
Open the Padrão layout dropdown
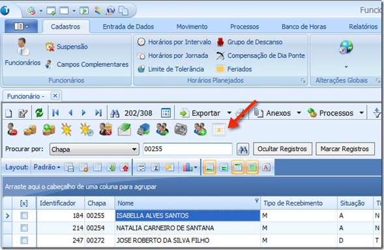point(47,167)
